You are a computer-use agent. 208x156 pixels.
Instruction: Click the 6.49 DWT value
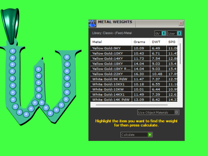[156, 48]
